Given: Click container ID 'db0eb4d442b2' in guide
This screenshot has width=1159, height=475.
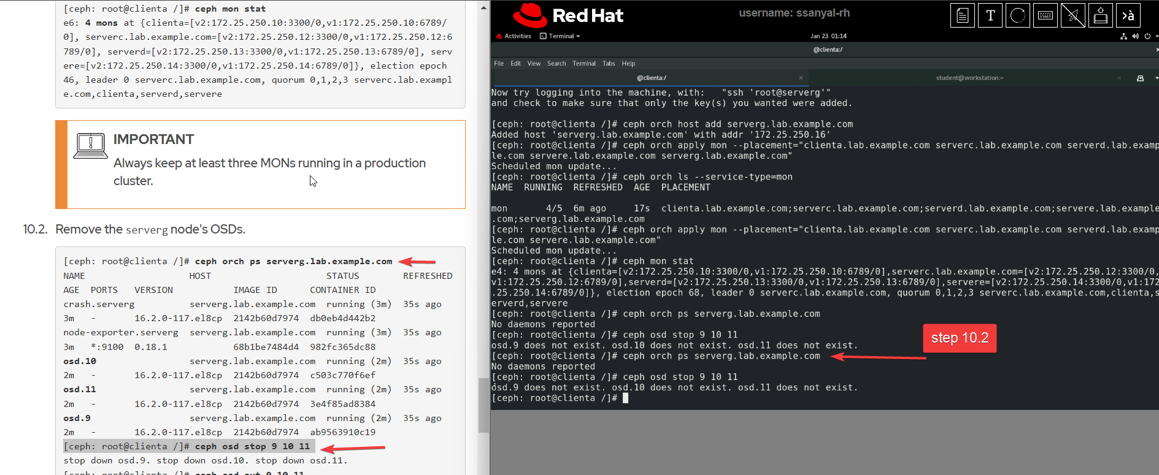Looking at the screenshot, I should click(343, 319).
